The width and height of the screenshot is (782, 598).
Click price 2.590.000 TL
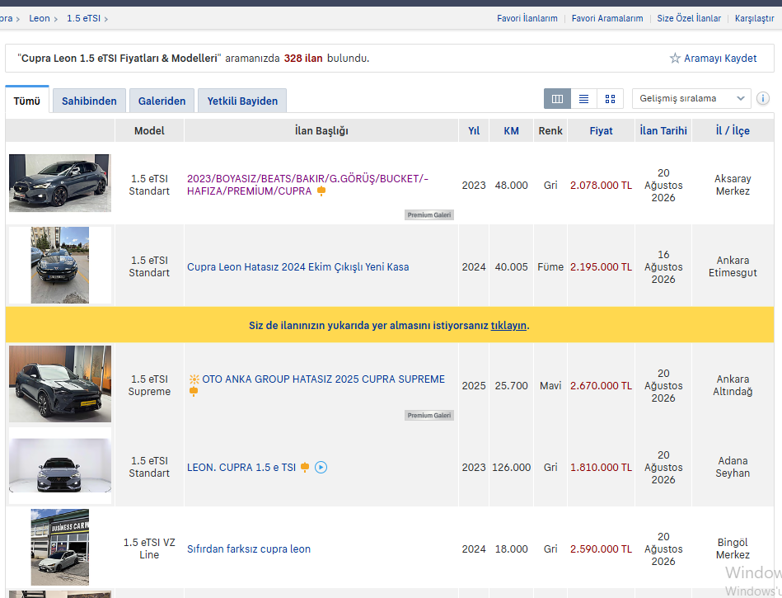tap(601, 549)
